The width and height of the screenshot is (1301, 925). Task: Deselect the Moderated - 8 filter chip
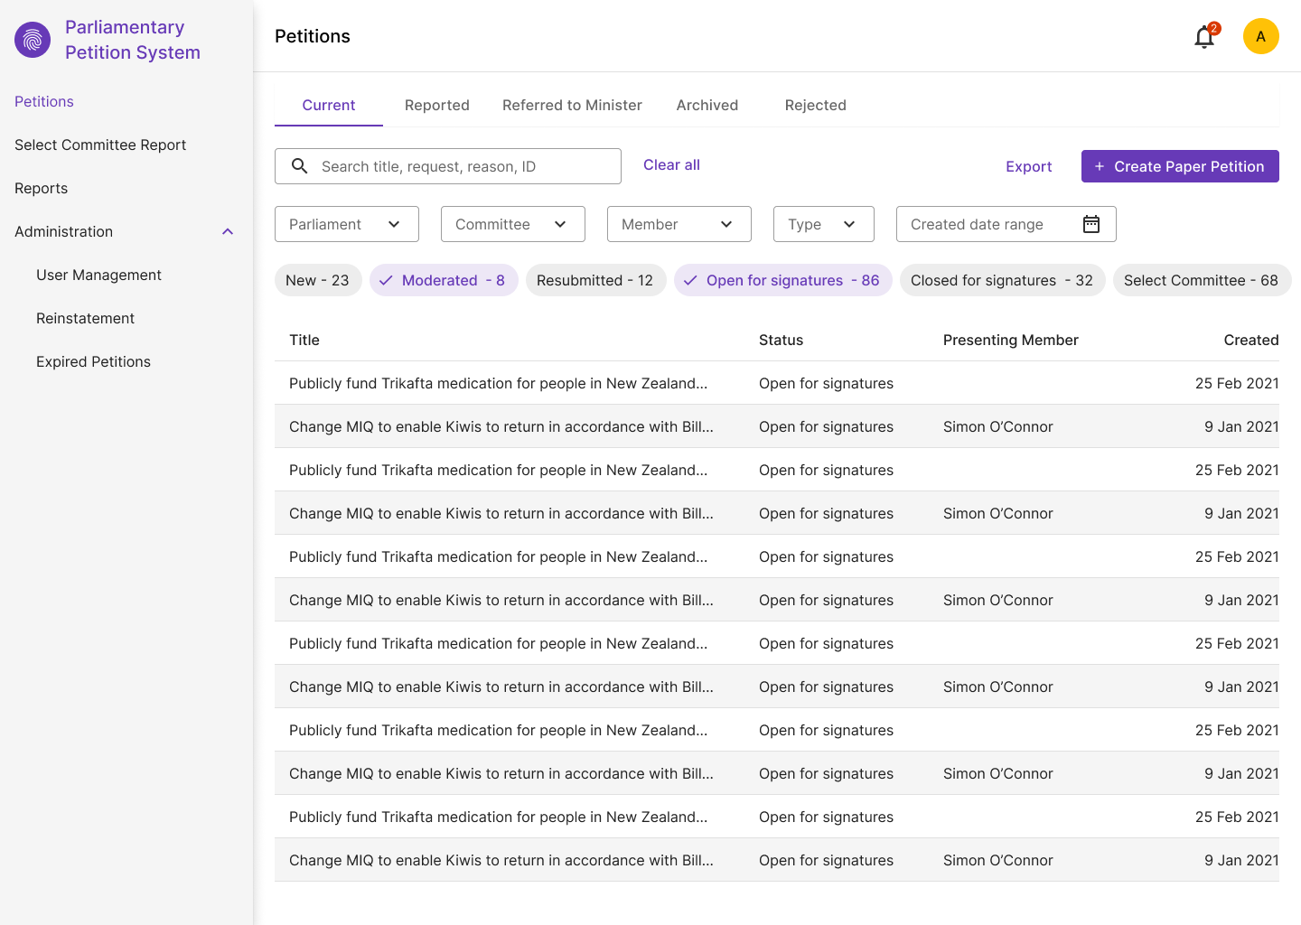coord(444,280)
